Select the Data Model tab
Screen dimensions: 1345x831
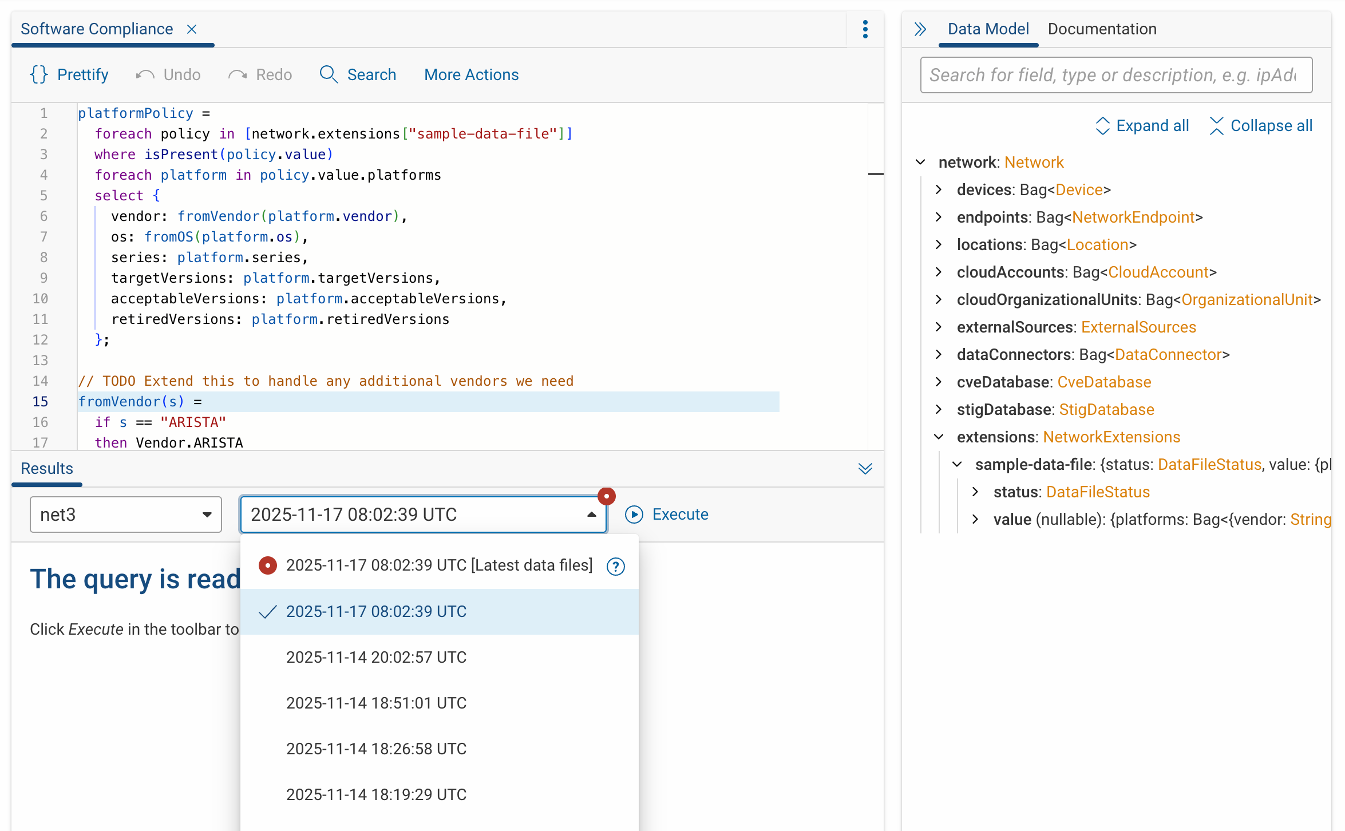988,29
